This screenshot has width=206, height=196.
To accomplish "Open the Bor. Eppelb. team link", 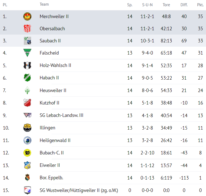I will 51,178.
